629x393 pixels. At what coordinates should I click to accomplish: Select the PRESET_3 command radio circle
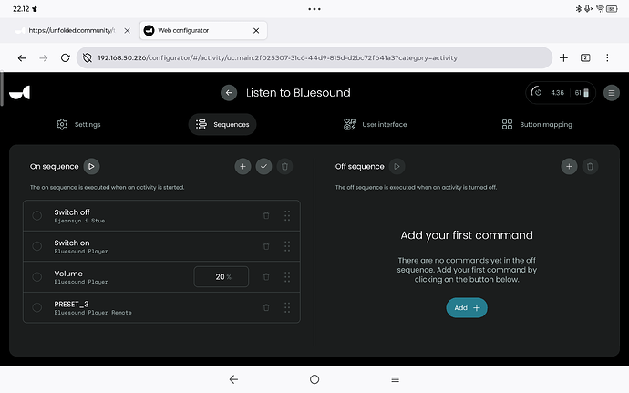click(36, 307)
